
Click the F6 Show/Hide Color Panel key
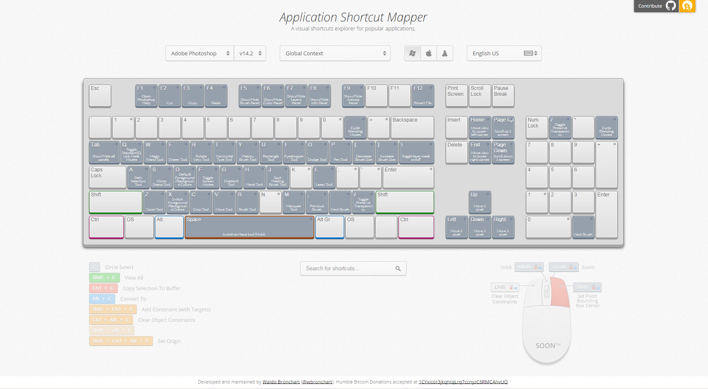click(273, 96)
